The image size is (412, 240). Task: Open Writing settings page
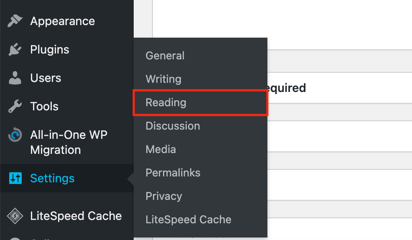pos(163,79)
